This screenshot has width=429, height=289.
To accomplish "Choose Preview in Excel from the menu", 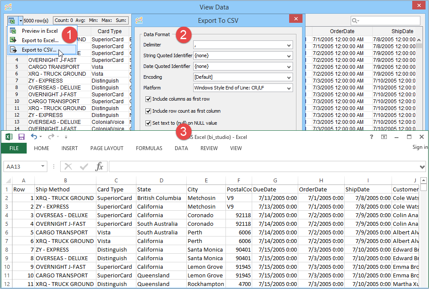I will click(x=40, y=31).
